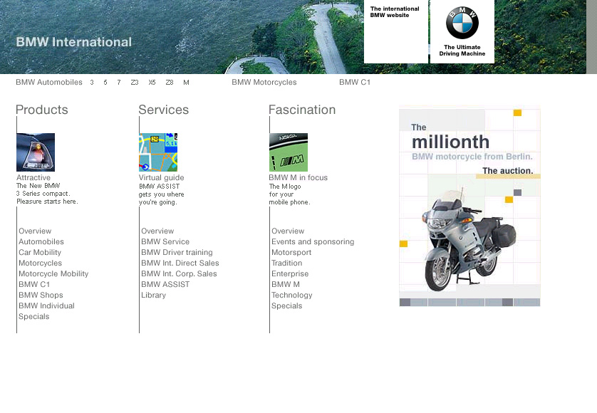Open the BMW M link under Fascination
597x413 pixels.
[x=286, y=284]
